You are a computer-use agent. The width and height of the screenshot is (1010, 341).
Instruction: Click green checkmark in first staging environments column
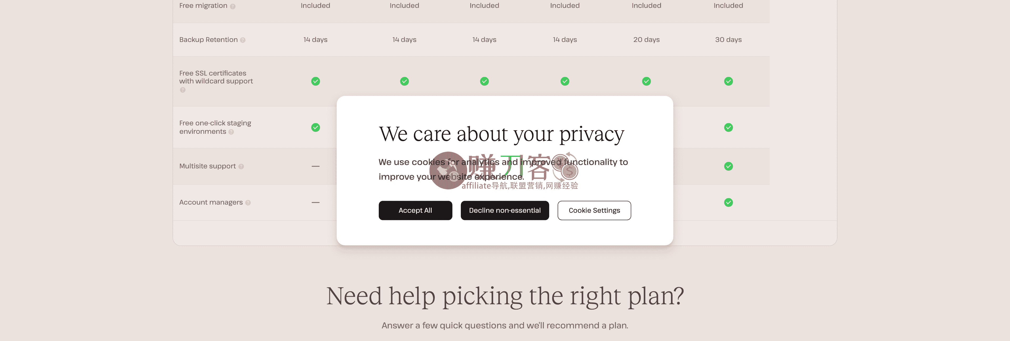(x=316, y=127)
